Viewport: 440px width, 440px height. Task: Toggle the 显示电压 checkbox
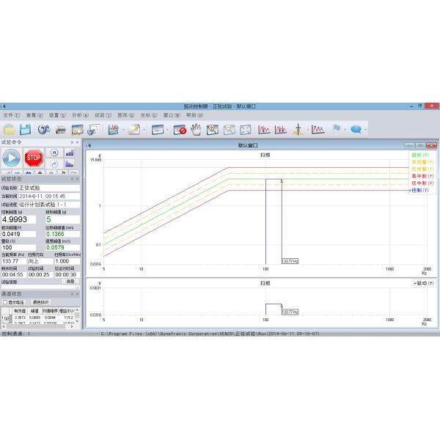pyautogui.click(x=5, y=302)
